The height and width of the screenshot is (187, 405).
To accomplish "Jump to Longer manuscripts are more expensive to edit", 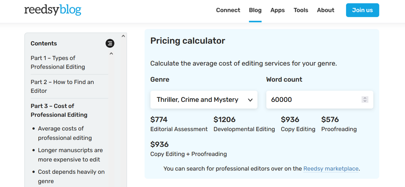I will (x=70, y=155).
